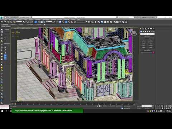Activate the Select and Move tool
This screenshot has height=129, width=172.
(x=36, y=22)
